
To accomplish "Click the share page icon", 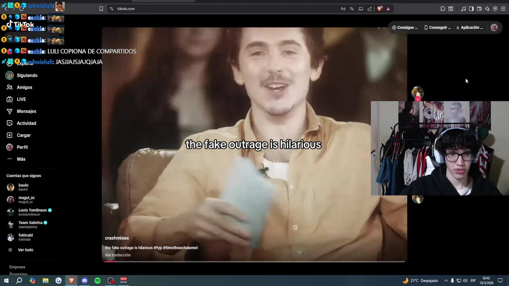I will click(370, 9).
